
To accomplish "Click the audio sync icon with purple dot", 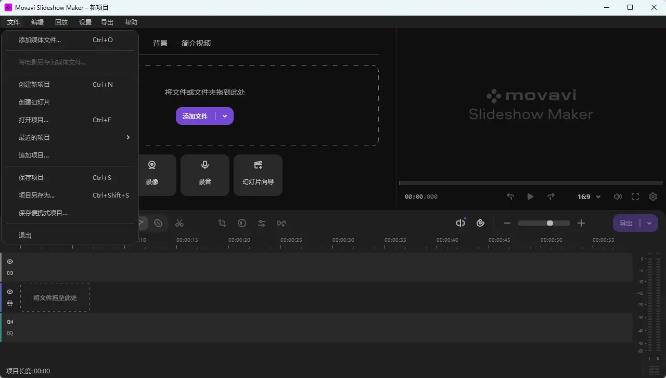I will coord(460,223).
